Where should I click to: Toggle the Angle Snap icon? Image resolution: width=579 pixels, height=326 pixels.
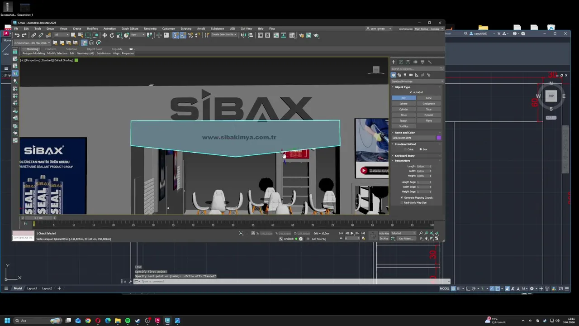coord(183,35)
